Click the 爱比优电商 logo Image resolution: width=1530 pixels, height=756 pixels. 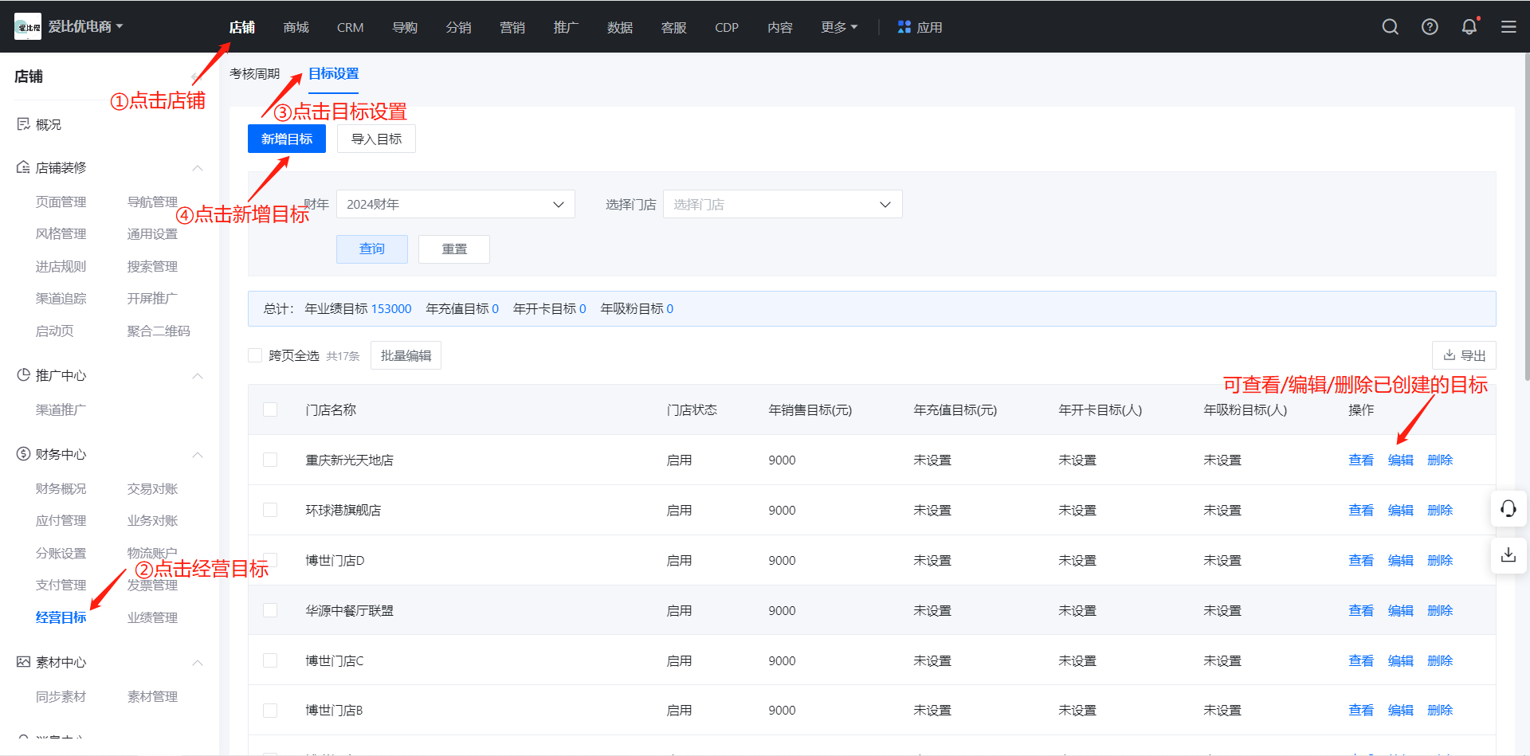[x=28, y=27]
